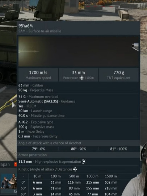Click the Yes IRCCM row
The height and width of the screenshot is (196, 147).
(x=28, y=106)
